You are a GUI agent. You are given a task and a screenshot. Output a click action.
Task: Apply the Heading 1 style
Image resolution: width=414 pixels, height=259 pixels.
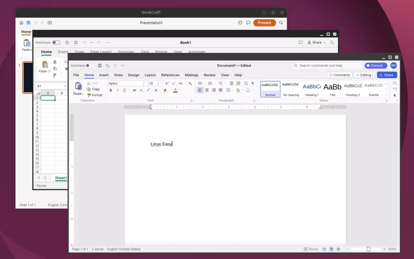[x=312, y=89]
